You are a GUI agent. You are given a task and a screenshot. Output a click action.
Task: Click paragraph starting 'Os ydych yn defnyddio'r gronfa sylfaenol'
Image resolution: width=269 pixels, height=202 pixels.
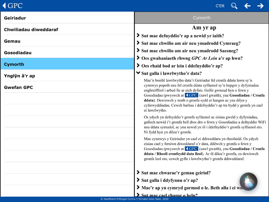tap(205, 124)
